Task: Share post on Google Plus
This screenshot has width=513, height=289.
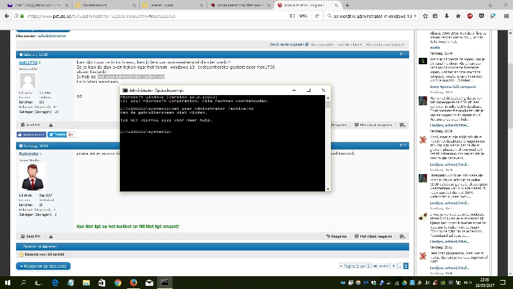Action: click(x=71, y=134)
